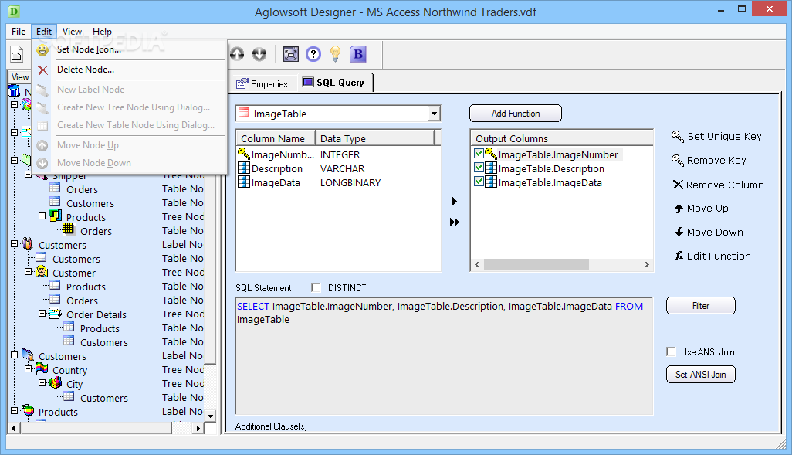Click the move node down toolbar arrow
Screen dimensions: 792x455
(x=259, y=53)
